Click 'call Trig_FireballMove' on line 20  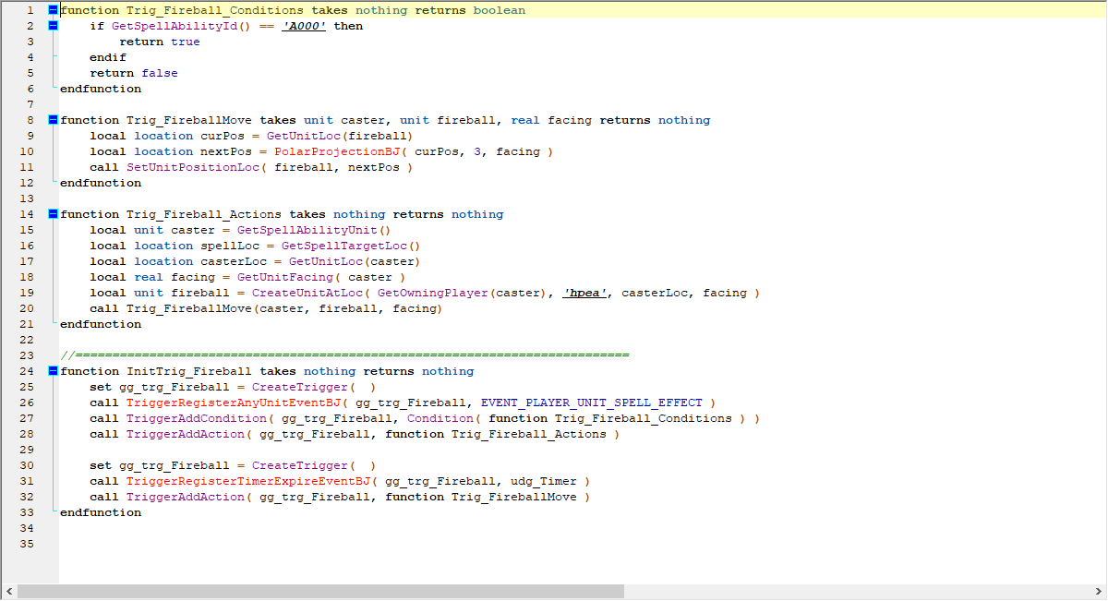[x=171, y=308]
